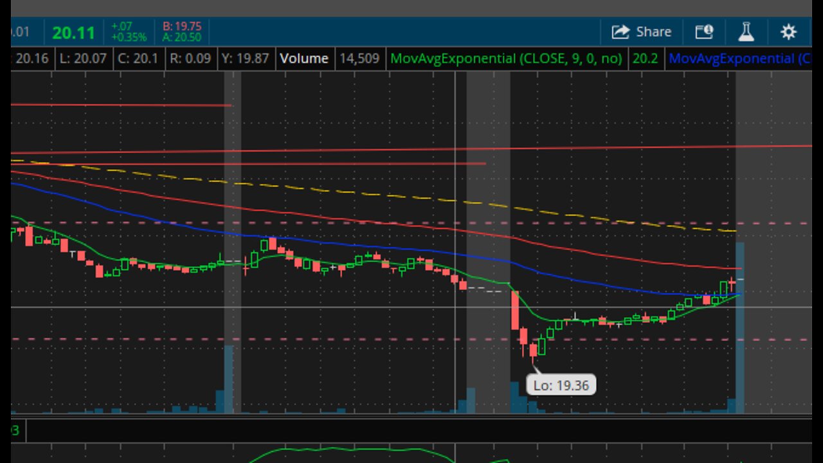
Task: Open chart settings gear icon
Action: [x=788, y=32]
